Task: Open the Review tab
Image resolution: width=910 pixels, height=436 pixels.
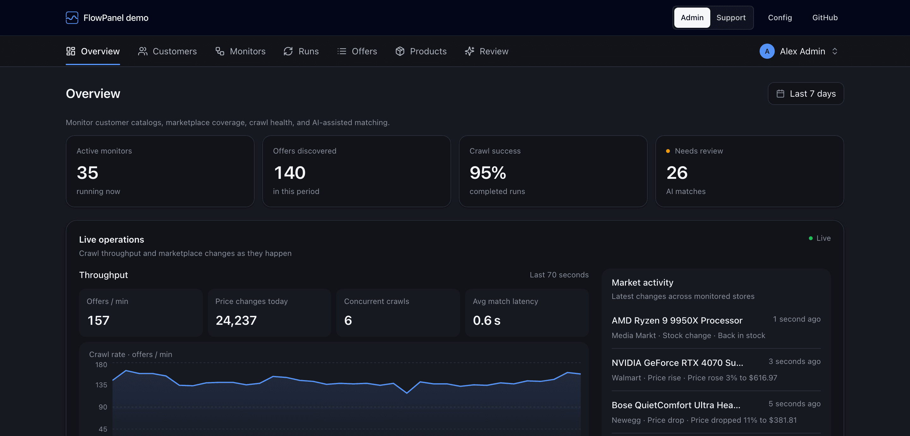Action: tap(487, 51)
